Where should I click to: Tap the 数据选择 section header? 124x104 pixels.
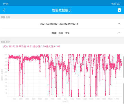coord(5,17)
